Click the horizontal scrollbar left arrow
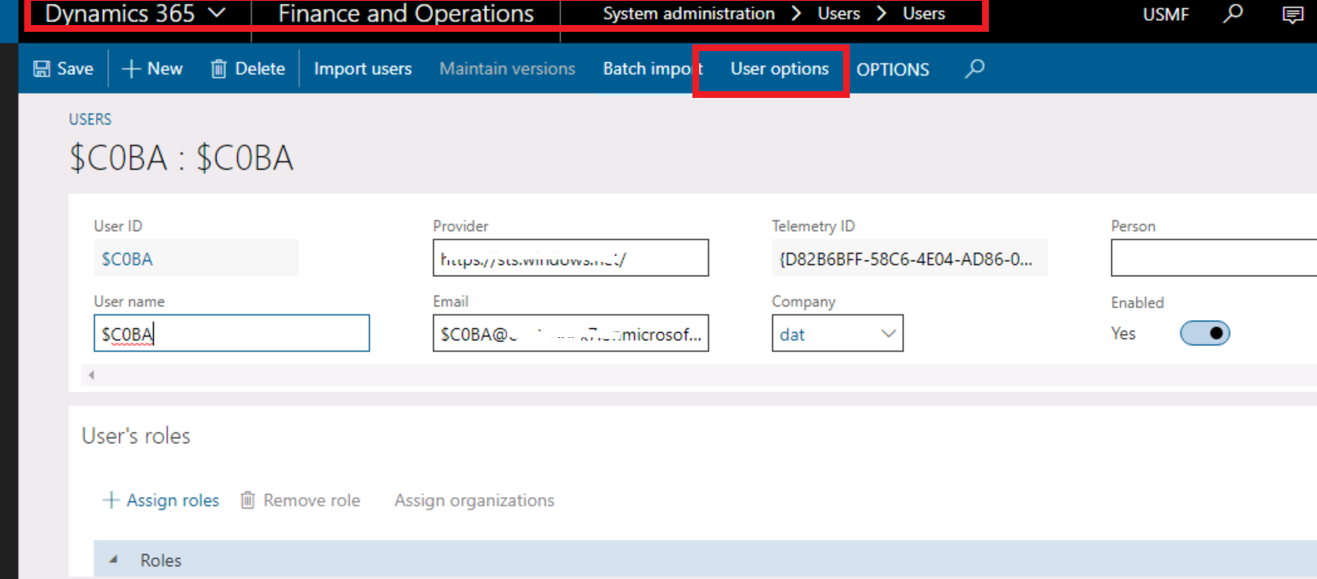Viewport: 1317px width, 579px height. [x=91, y=375]
